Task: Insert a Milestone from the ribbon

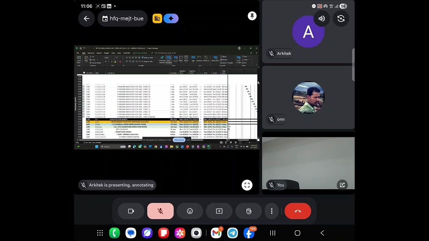Action: pyautogui.click(x=206, y=59)
